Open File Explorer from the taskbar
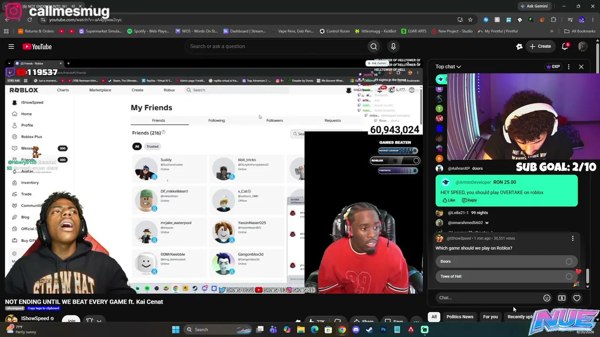Viewport: 600px width, 337px height. (301, 330)
